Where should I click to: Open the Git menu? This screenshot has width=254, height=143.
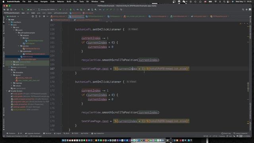tap(87, 2)
